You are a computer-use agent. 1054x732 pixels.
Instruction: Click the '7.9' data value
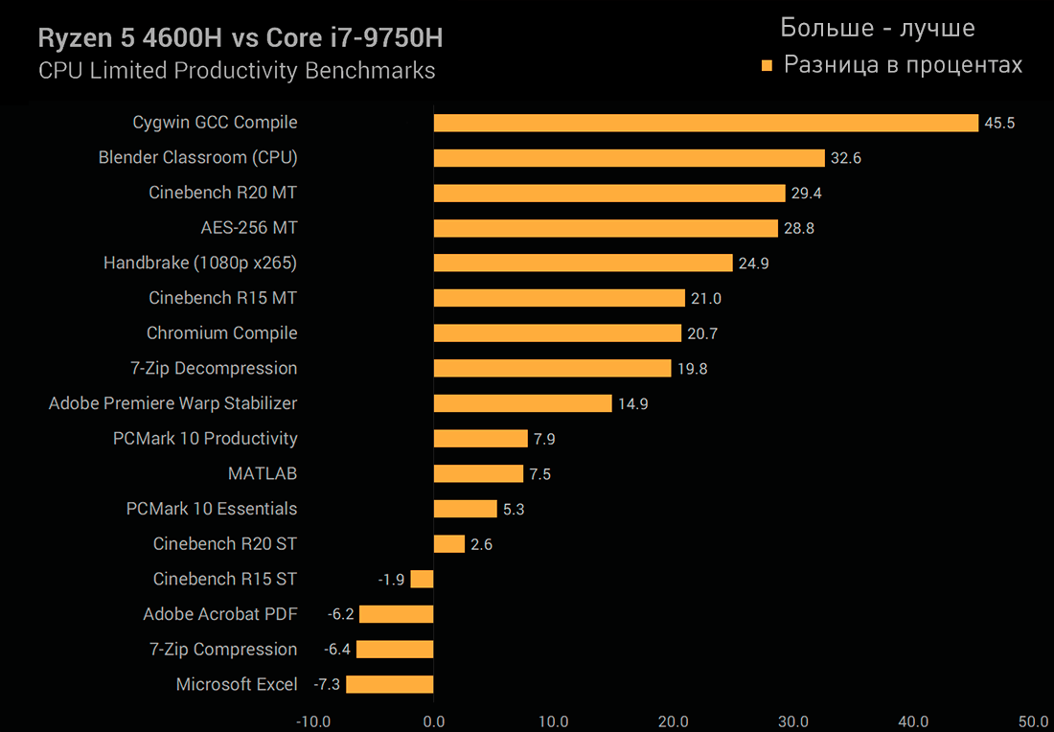(545, 439)
